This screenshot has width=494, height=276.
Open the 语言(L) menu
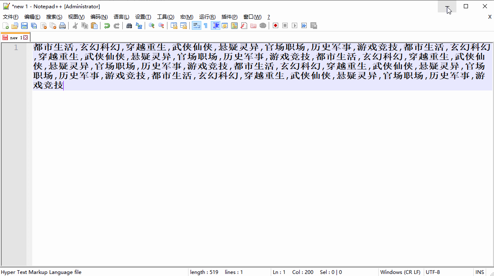pos(121,17)
